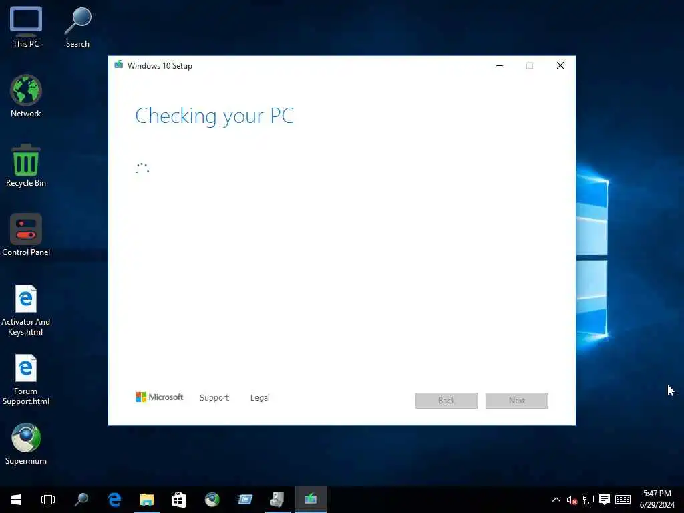
Task: Click the greyed-out Back button
Action: (447, 401)
